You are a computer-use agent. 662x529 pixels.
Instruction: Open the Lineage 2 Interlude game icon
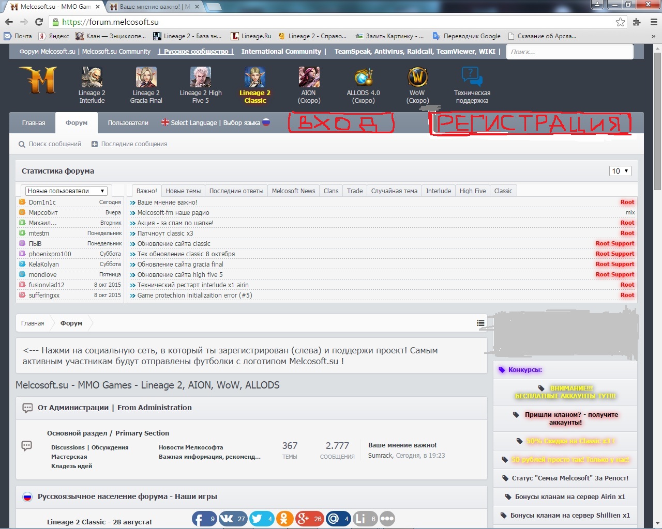click(92, 77)
